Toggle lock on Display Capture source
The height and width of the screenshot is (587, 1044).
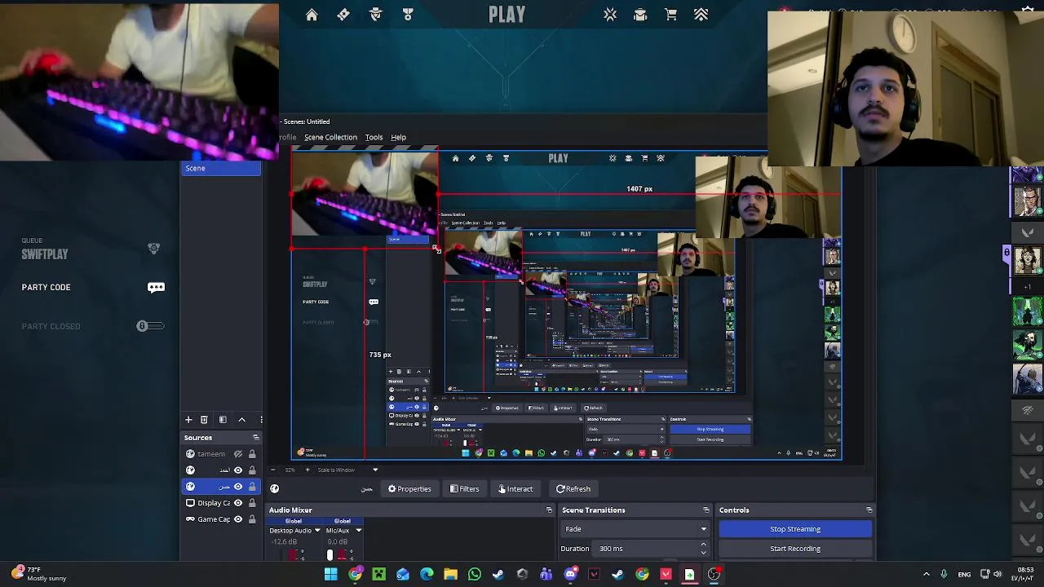(x=252, y=503)
